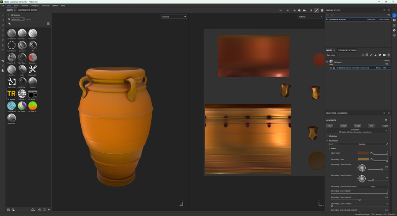The height and width of the screenshot is (216, 397).
Task: Click the Random seed button
Action: click(362, 144)
